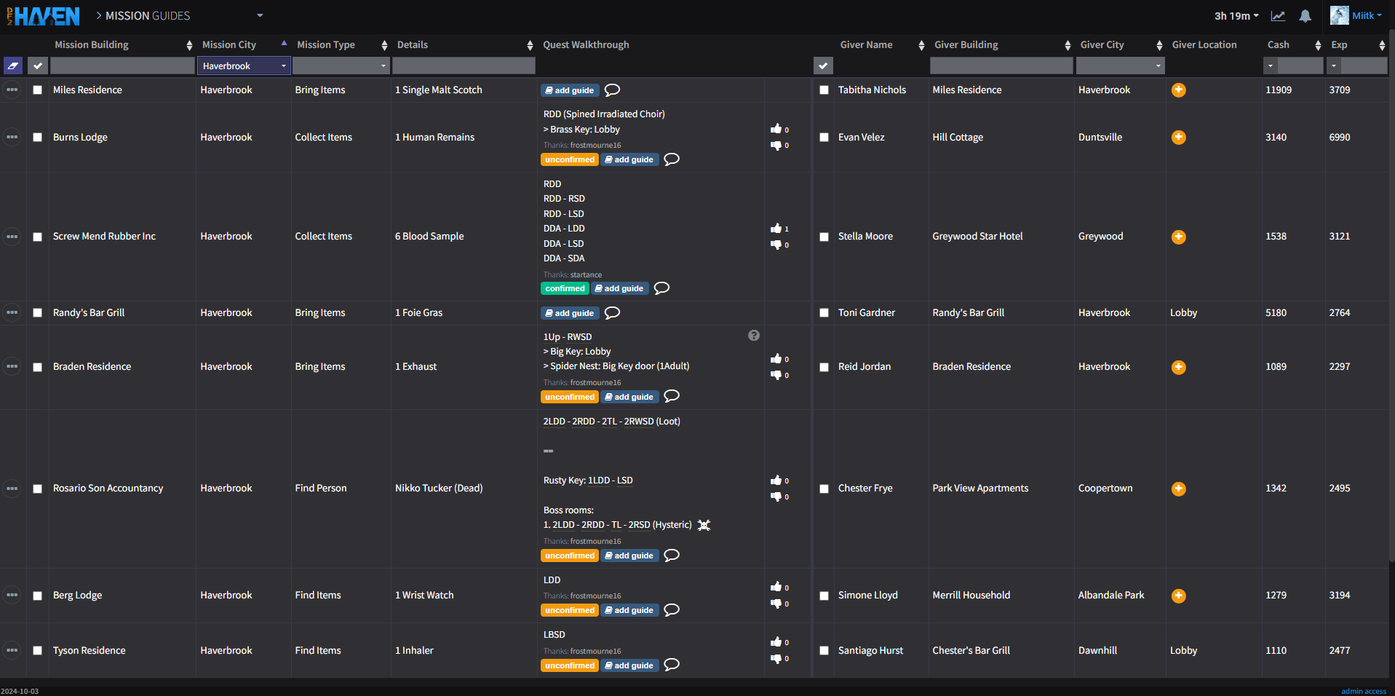Check the Miles Residence mission checkbox
This screenshot has width=1395, height=696.
[x=38, y=90]
